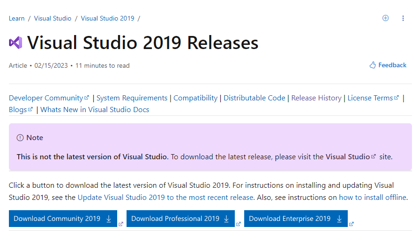This screenshot has width=419, height=241.
Task: Open the Compatibility link
Action: (x=195, y=98)
